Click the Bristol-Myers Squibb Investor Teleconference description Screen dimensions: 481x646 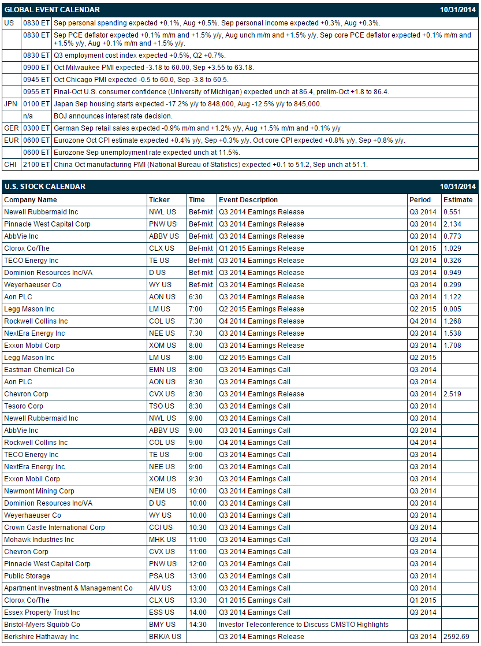coord(304,625)
